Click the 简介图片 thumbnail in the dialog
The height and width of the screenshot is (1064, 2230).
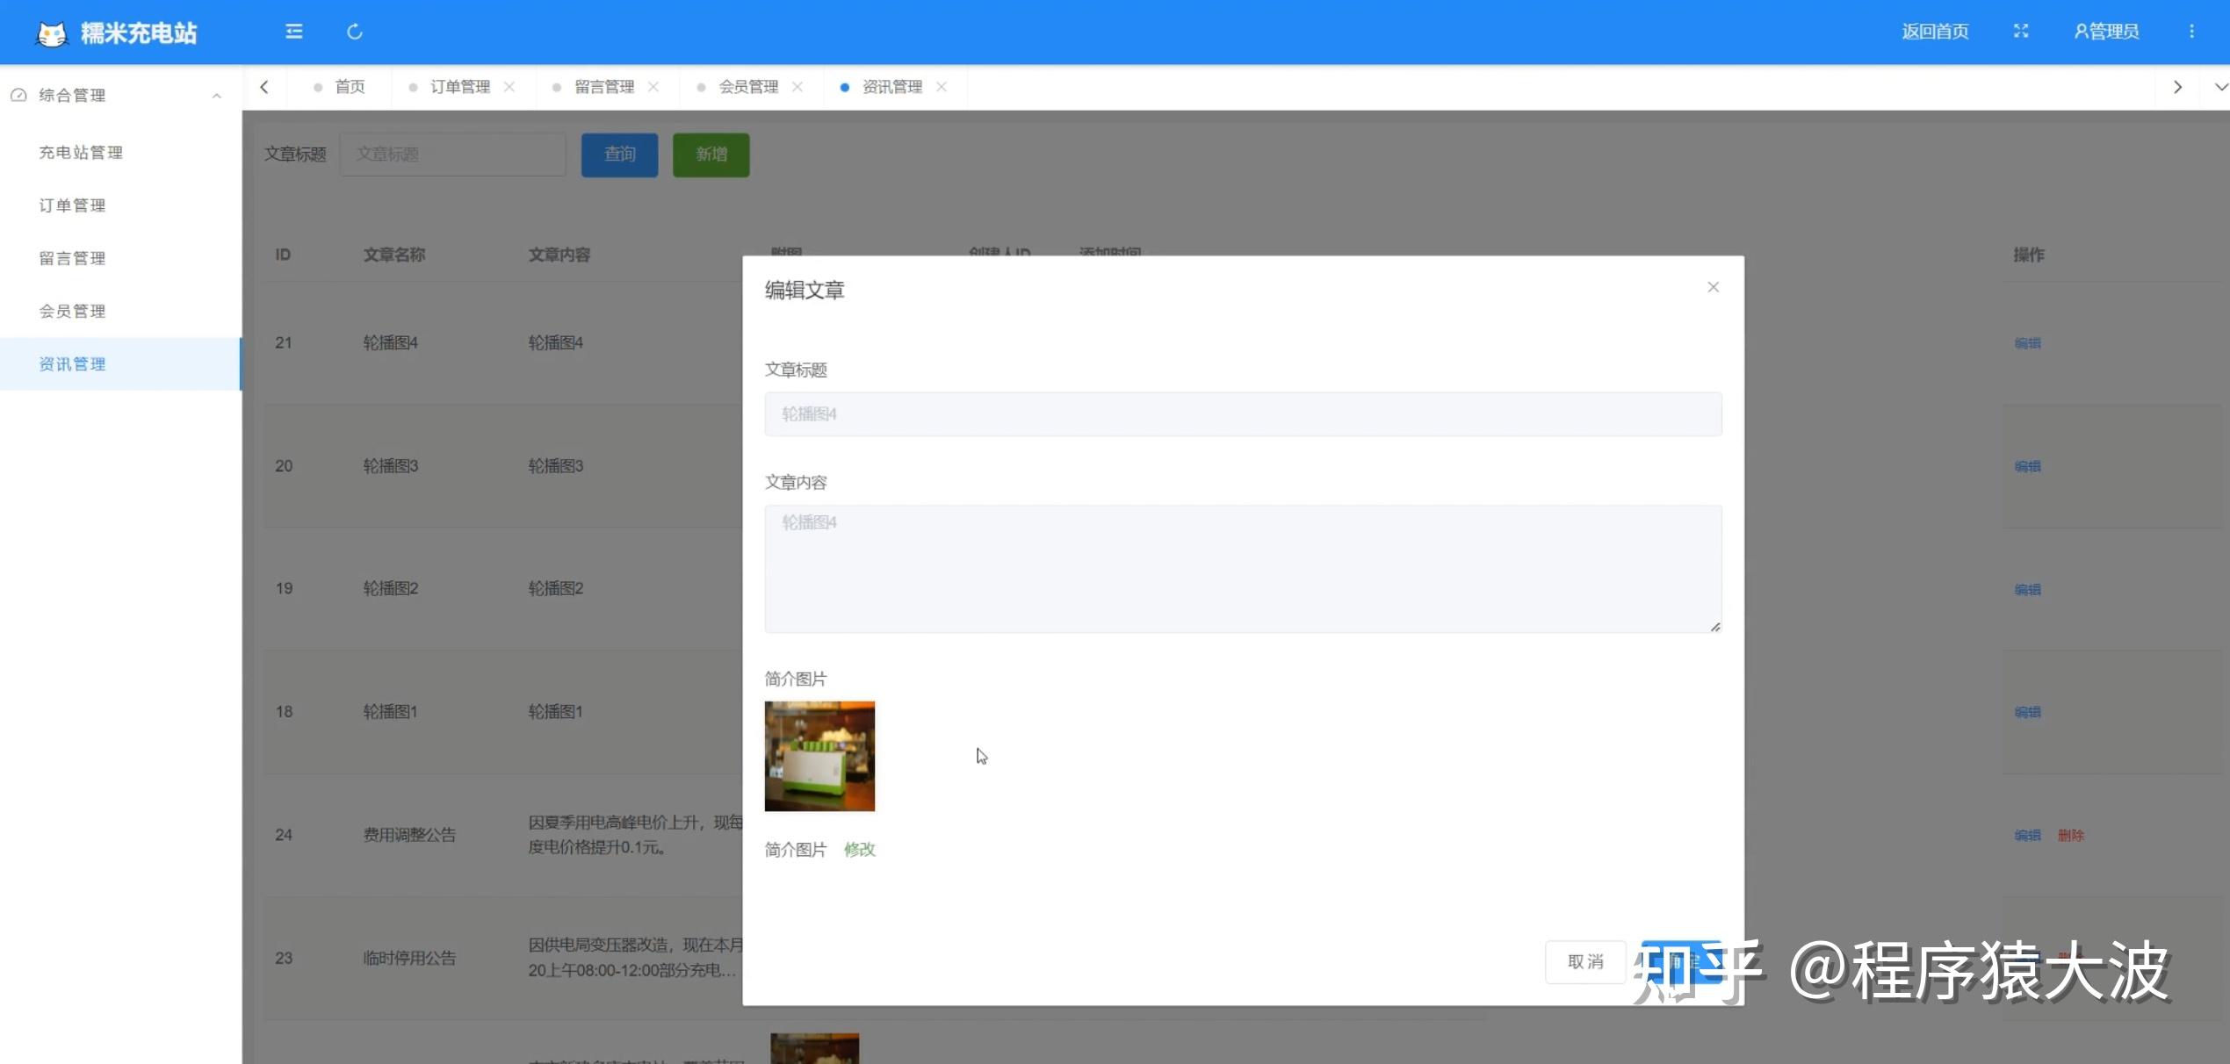(x=819, y=755)
